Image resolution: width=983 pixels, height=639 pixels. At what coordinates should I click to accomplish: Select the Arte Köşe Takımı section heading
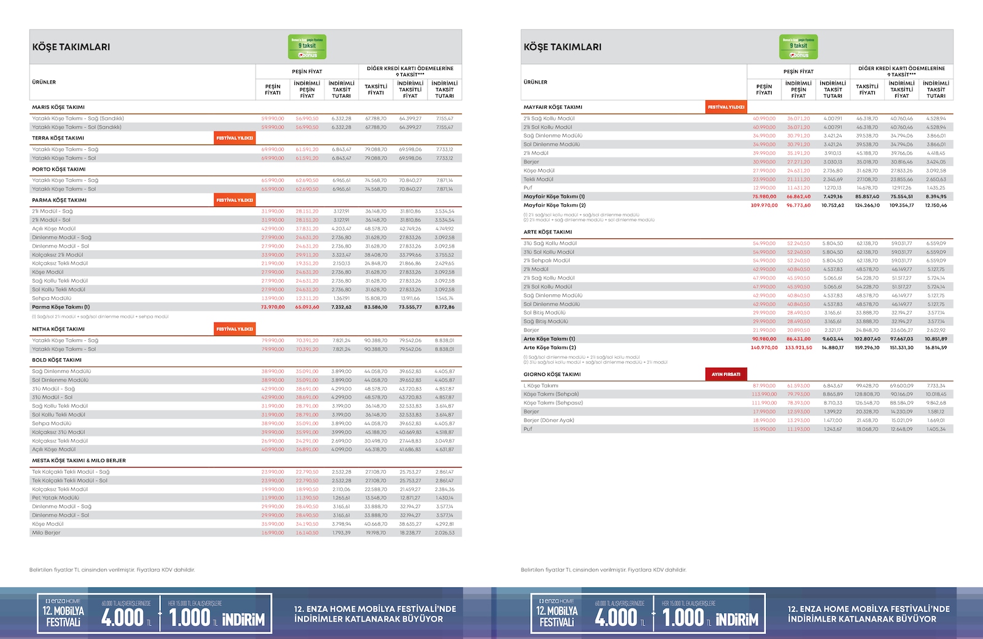point(548,232)
